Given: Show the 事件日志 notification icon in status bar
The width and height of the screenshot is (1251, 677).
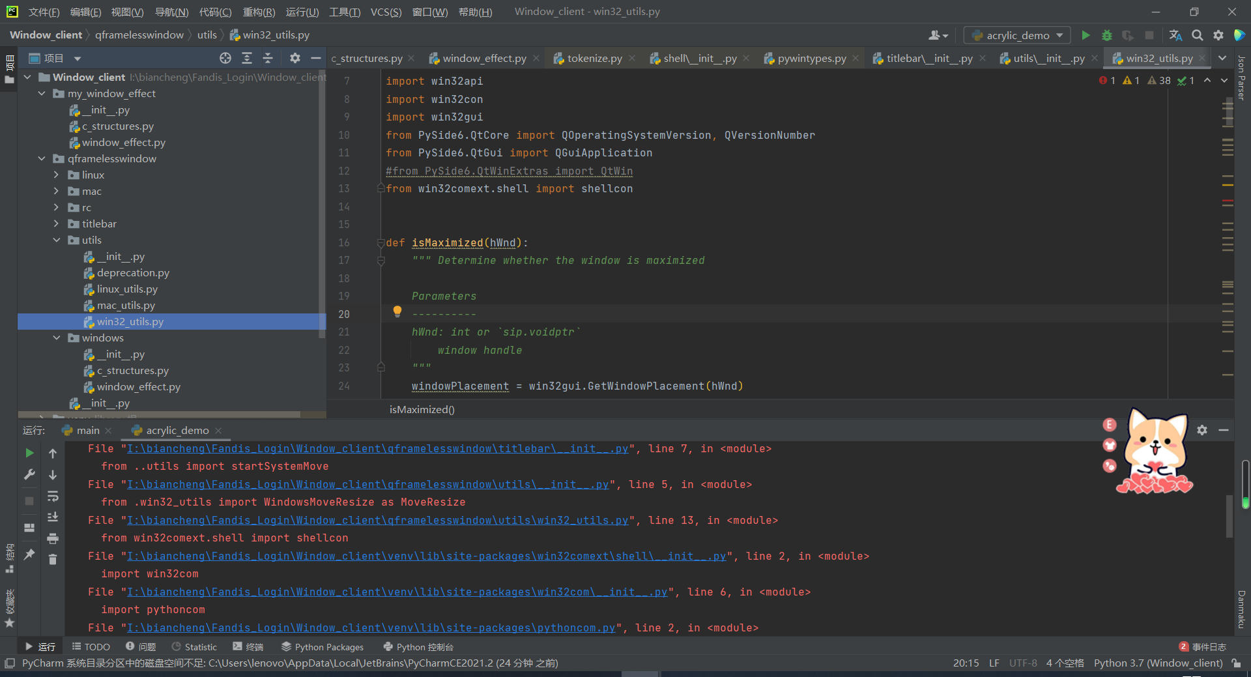Looking at the screenshot, I should click(1184, 646).
